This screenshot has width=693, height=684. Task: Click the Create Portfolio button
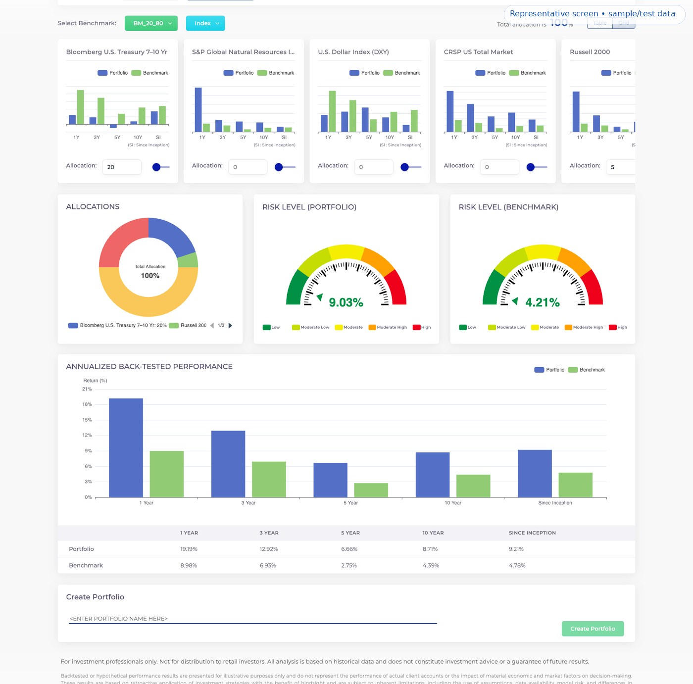pyautogui.click(x=593, y=629)
